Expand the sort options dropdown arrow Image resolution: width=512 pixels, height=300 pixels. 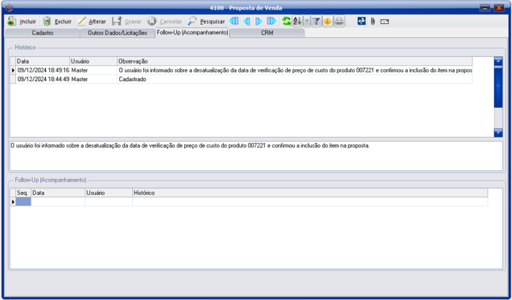click(x=307, y=21)
